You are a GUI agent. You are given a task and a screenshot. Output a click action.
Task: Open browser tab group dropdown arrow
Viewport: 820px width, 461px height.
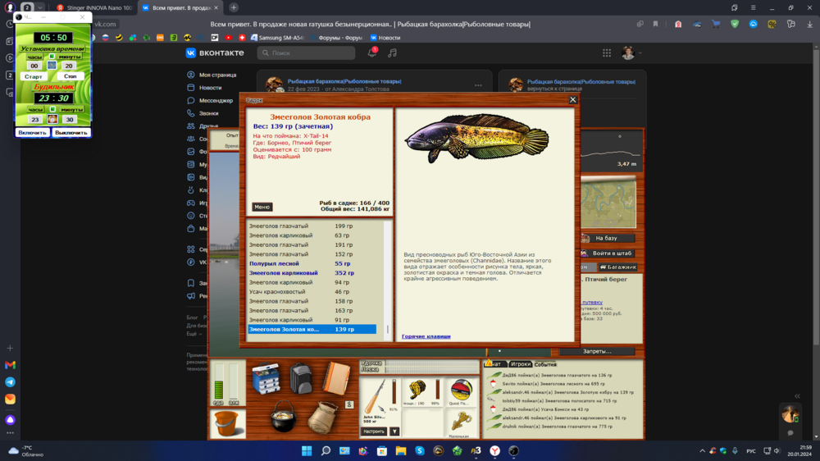tap(40, 7)
